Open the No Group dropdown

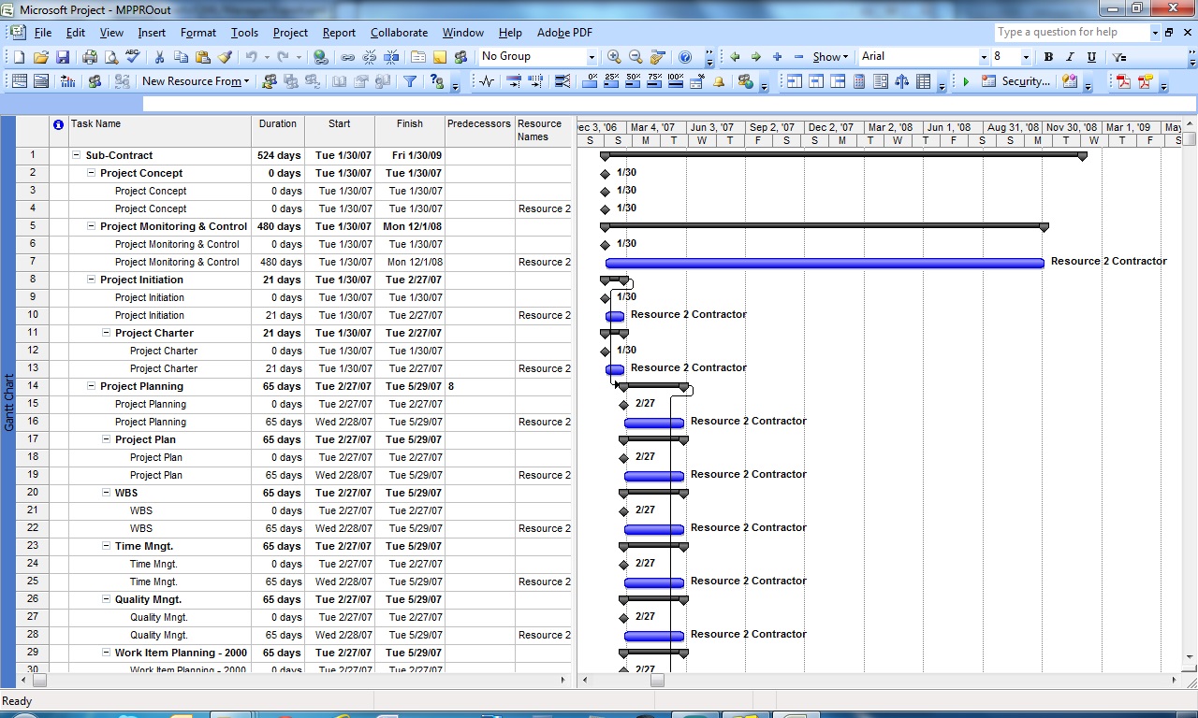[x=591, y=57]
